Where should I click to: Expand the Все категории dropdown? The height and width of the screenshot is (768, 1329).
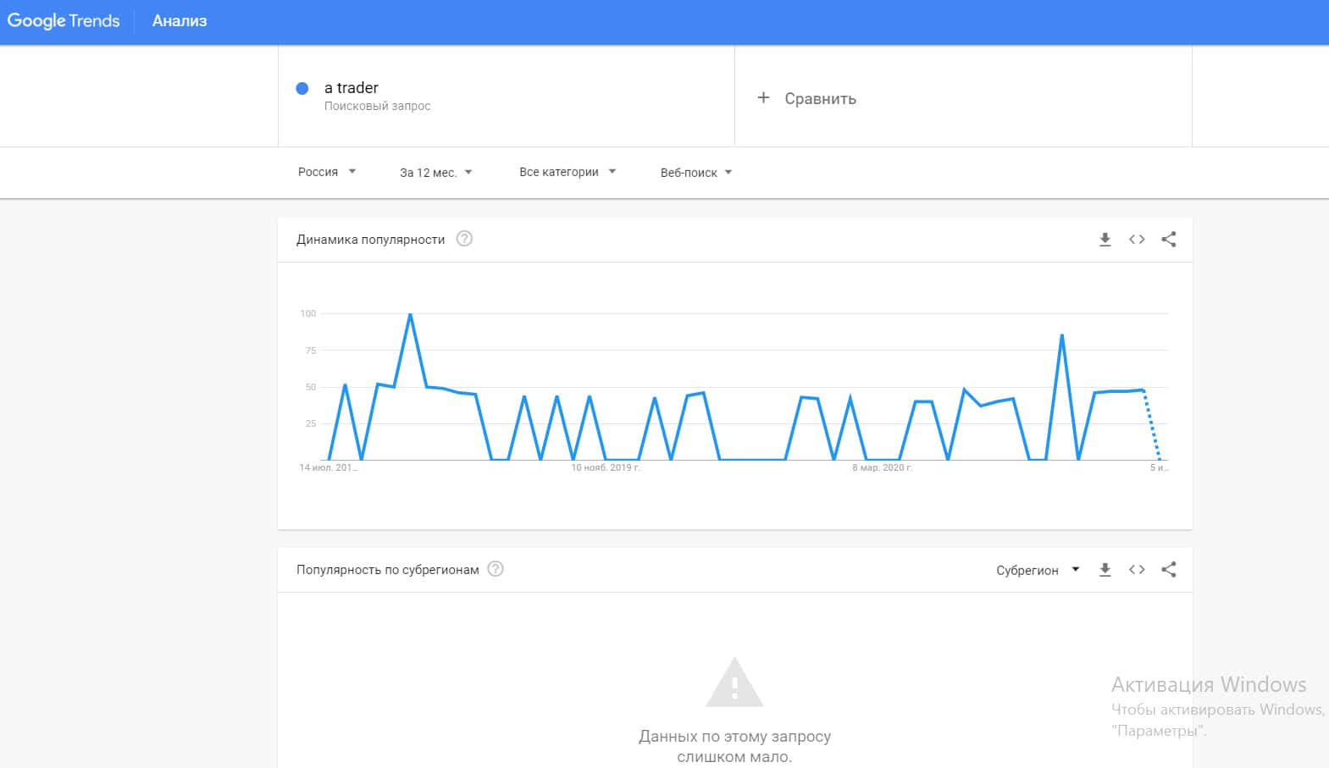568,172
